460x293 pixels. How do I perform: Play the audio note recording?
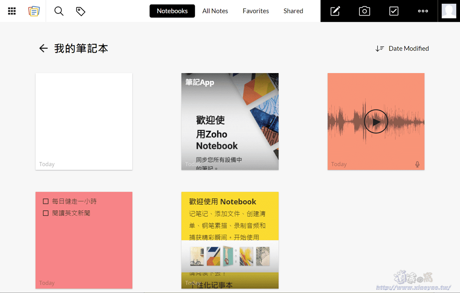pos(376,121)
